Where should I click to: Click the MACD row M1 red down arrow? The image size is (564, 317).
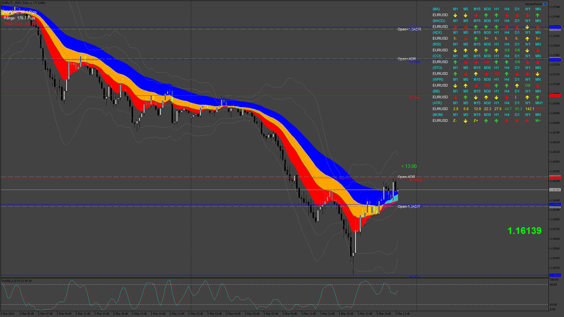coord(455,27)
